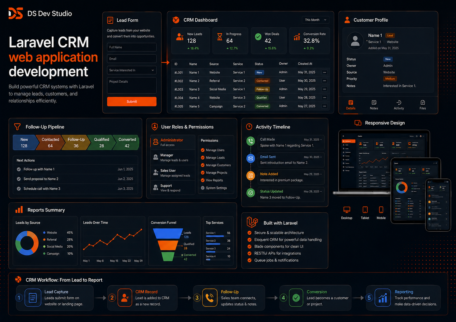Click the DS Dev Studio logo
The image size is (456, 322).
click(16, 13)
